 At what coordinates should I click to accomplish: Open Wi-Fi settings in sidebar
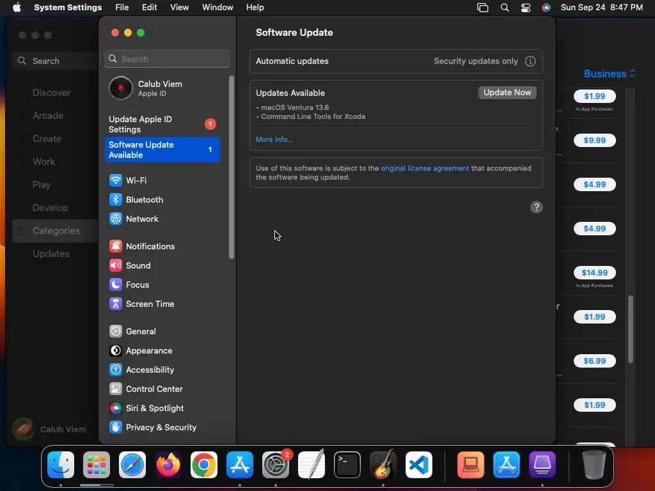[128, 180]
